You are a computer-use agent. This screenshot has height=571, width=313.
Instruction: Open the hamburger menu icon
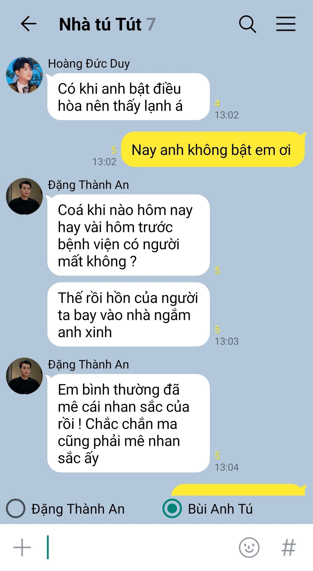coord(286,24)
